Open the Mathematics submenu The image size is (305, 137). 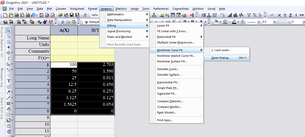pyautogui.click(x=124, y=14)
